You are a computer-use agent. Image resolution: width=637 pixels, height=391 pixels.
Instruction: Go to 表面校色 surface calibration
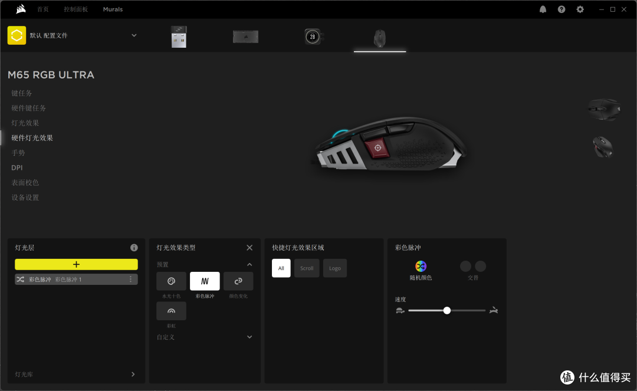[25, 183]
